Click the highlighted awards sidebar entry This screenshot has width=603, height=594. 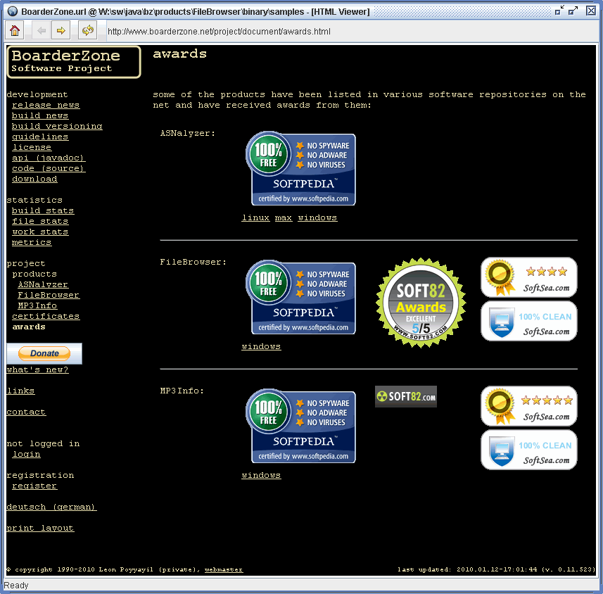point(29,327)
